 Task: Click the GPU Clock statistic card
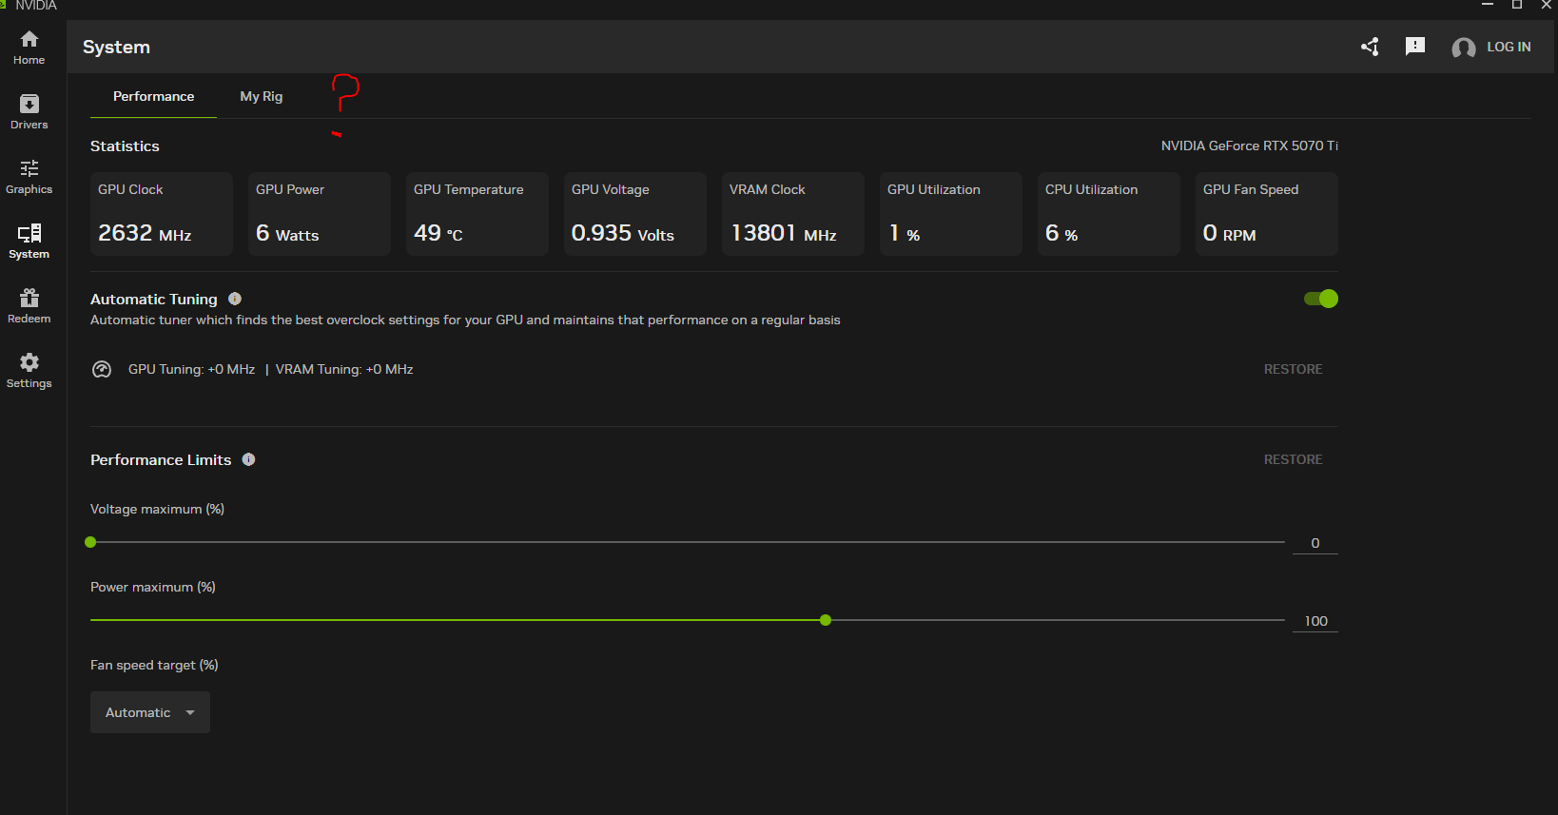coord(162,214)
